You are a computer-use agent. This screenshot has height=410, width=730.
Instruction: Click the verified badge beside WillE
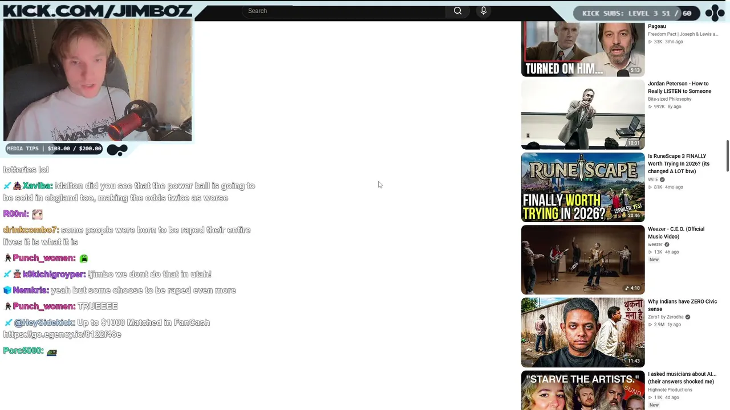click(x=662, y=179)
